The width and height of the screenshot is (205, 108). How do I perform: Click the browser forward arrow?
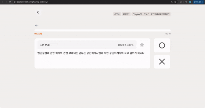[6, 2]
